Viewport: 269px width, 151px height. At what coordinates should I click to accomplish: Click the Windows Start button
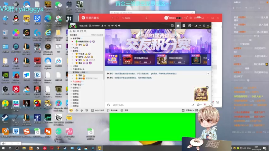[3, 148]
